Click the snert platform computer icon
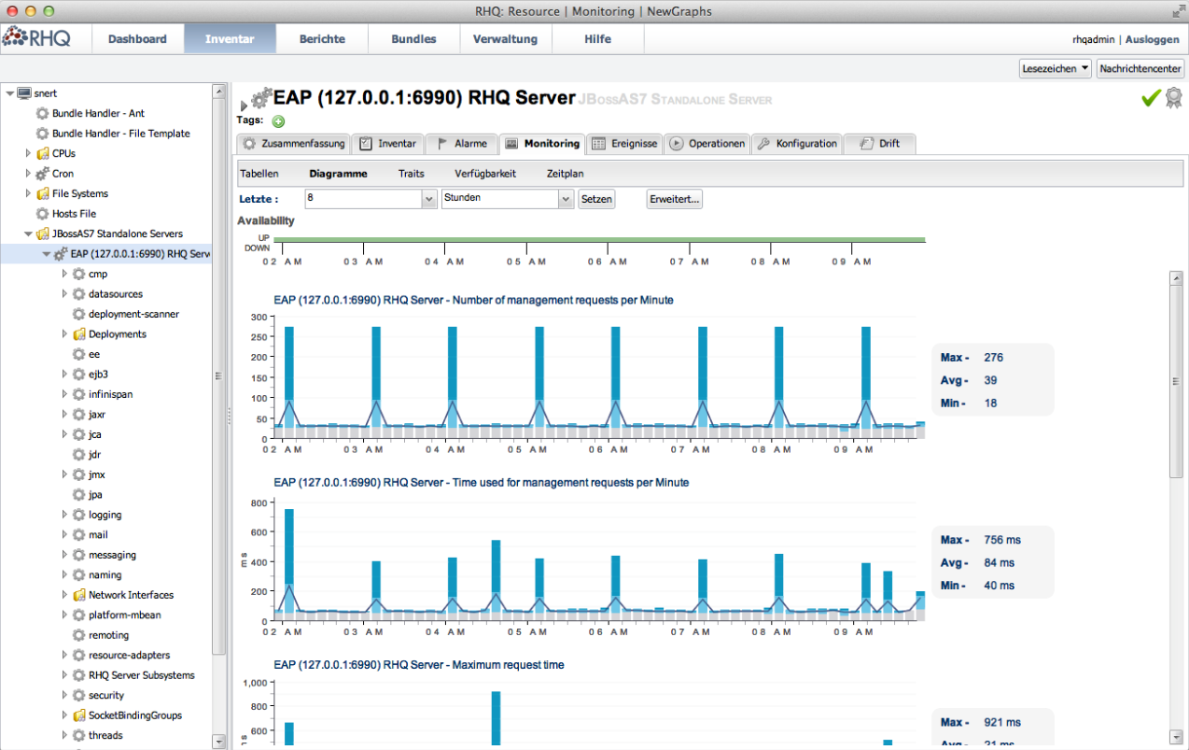The height and width of the screenshot is (750, 1189). pos(23,93)
